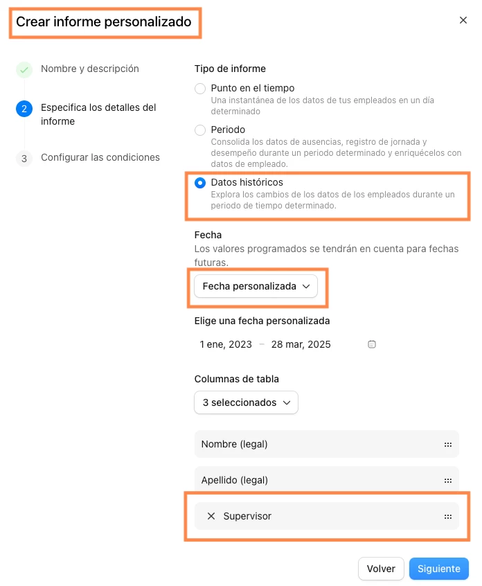Image resolution: width=482 pixels, height=586 pixels.
Task: Click the step 2 circle icon
Action: (x=24, y=109)
